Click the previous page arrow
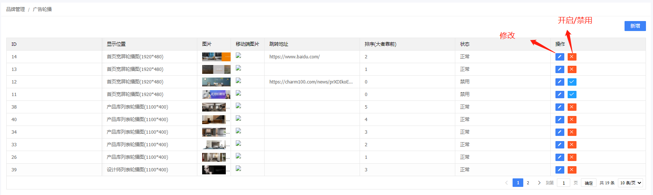Screen dimensions: 653x195 click(x=506, y=183)
